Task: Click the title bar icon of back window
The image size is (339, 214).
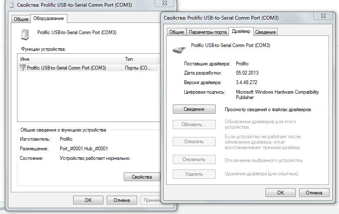Action: pyautogui.click(x=12, y=5)
